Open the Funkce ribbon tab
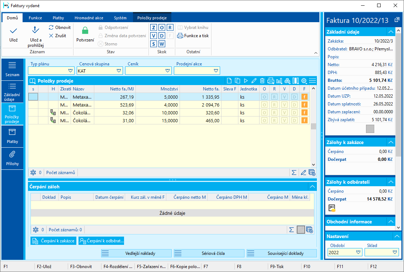 (x=35, y=18)
